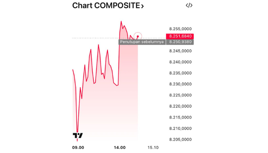Select the Penutupan sebelumnya label
Viewport: 268px width, 153px height.
point(142,42)
